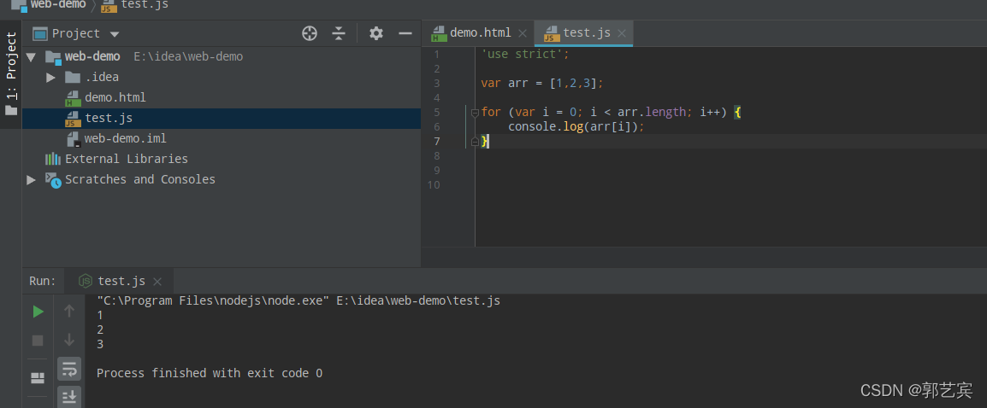987x408 pixels.
Task: Click the down the stack trace arrow
Action: pyautogui.click(x=69, y=340)
